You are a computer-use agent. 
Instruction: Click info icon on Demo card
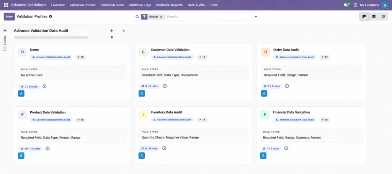coord(44,86)
